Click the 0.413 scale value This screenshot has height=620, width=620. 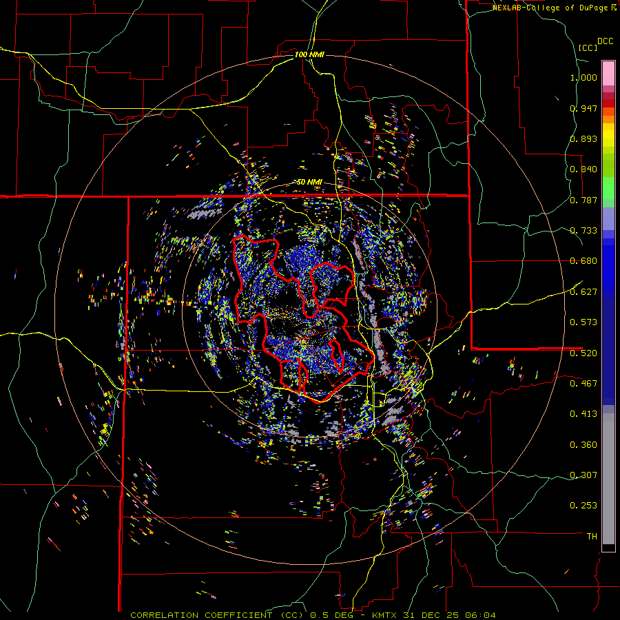(583, 414)
